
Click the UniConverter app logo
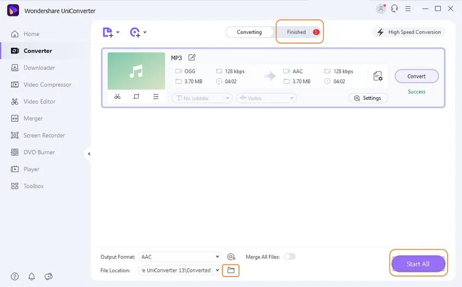[13, 11]
